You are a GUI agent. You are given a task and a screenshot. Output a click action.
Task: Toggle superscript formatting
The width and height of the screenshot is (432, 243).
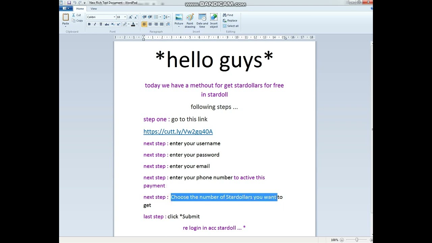[118, 24]
